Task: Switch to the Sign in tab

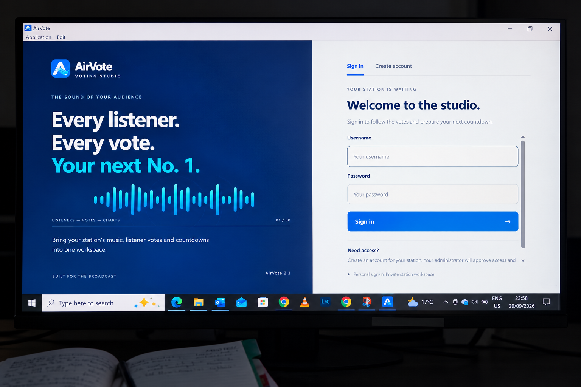Action: pyautogui.click(x=355, y=66)
